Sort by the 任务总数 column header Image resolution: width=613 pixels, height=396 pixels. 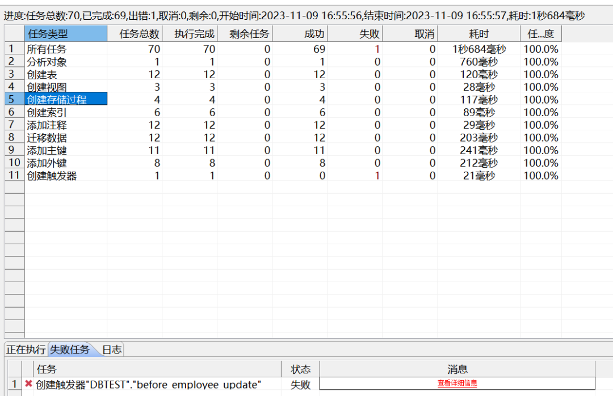pos(135,34)
